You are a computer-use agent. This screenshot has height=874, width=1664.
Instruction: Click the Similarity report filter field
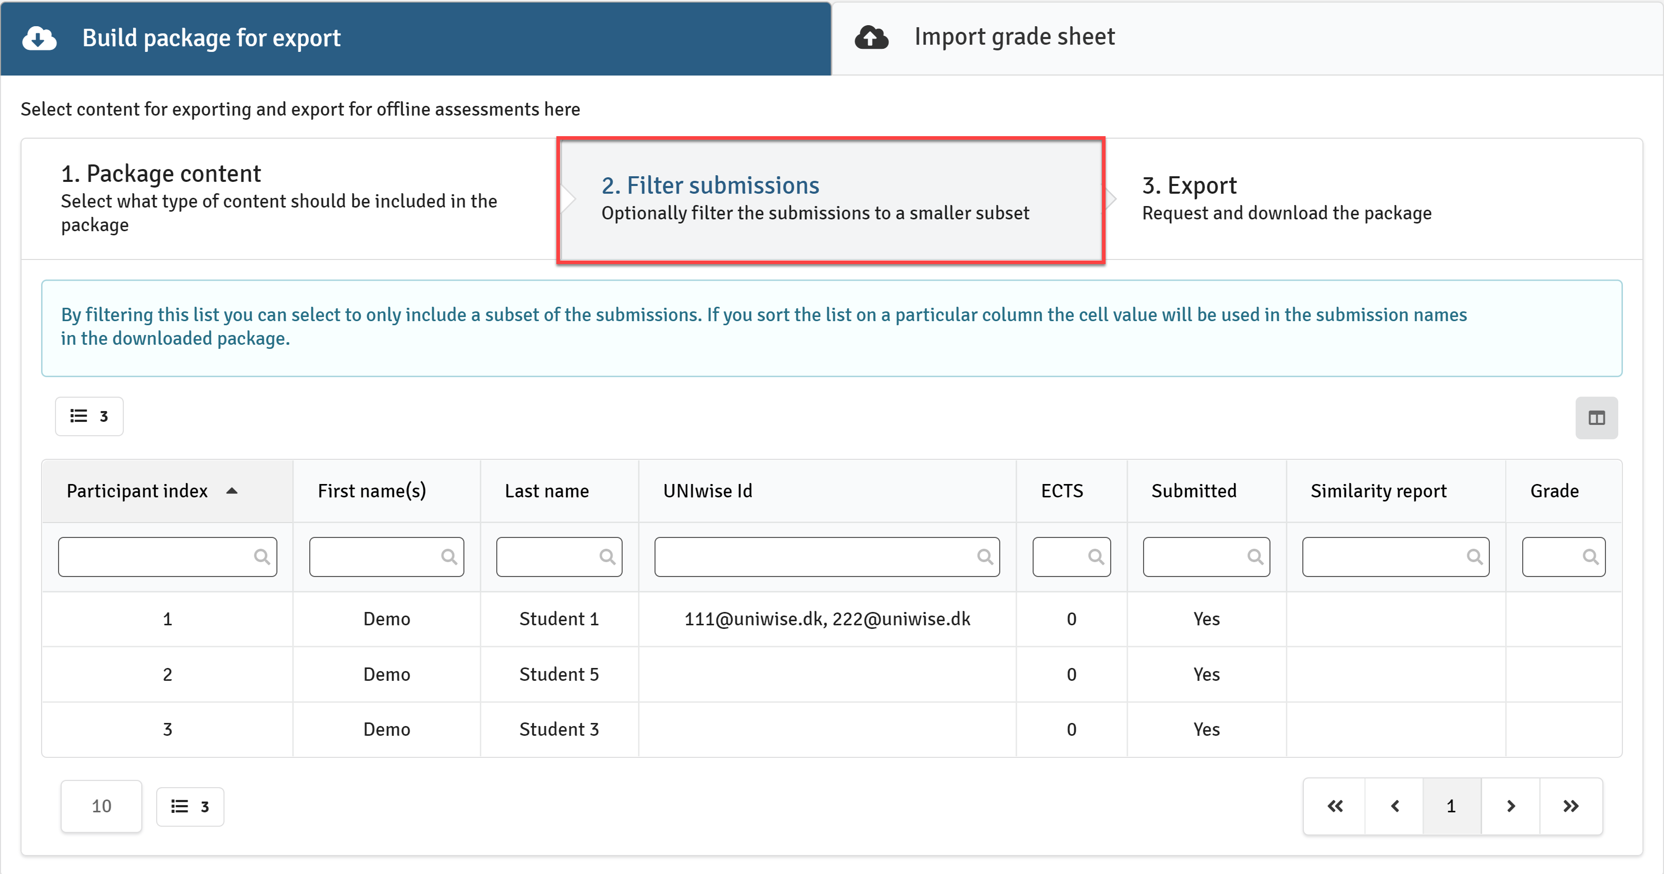(1396, 556)
